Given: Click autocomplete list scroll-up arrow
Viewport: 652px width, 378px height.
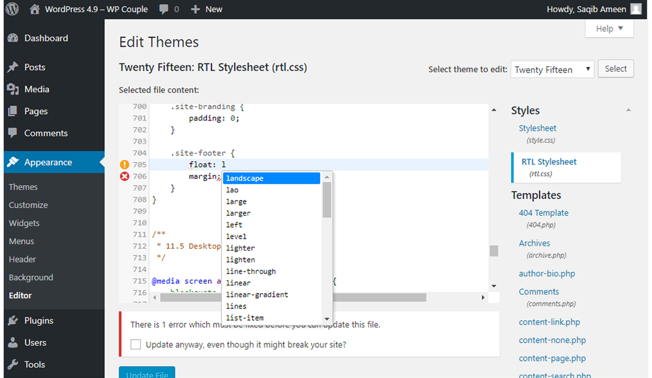Looking at the screenshot, I should pos(327,177).
